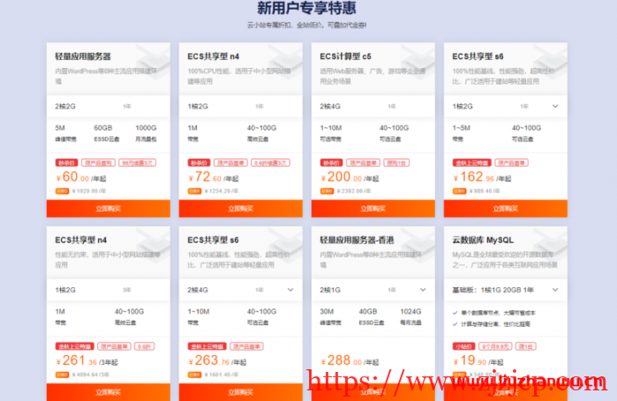Screen dimensions: 617x401
Task: Click the original price ¥4094.64 /3年
Action: (x=91, y=375)
